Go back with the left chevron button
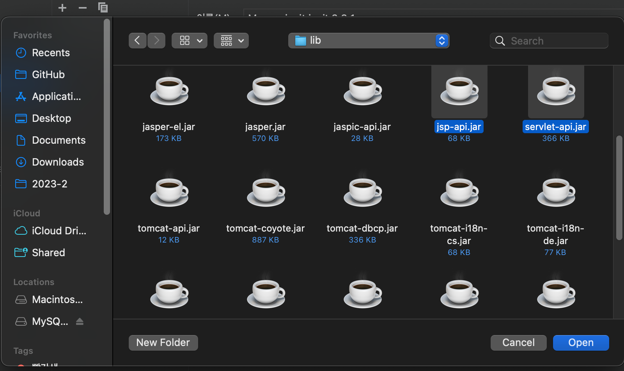624x371 pixels. 138,41
